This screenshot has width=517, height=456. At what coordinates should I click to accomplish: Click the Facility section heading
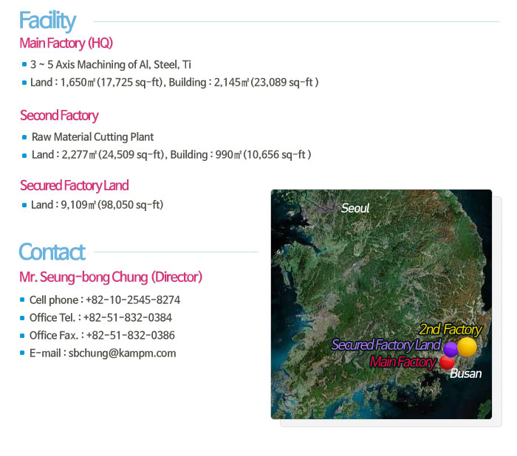click(x=47, y=21)
